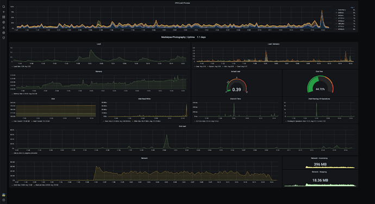Click the 44.72% value on Disk free gauge

pos(320,89)
